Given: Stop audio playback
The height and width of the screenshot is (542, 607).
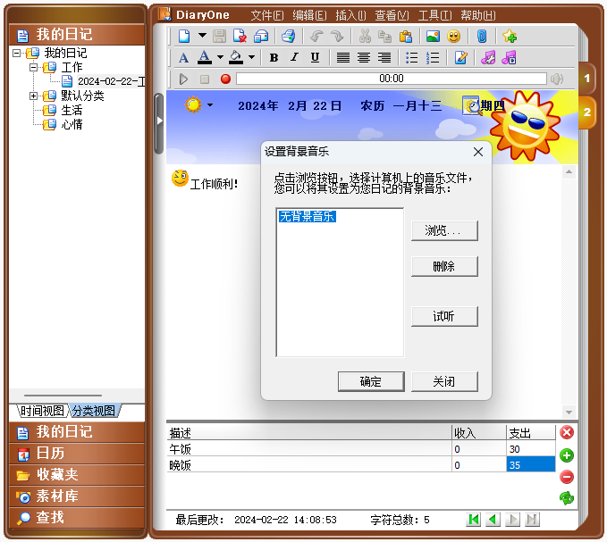Looking at the screenshot, I should (x=205, y=79).
